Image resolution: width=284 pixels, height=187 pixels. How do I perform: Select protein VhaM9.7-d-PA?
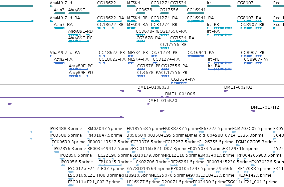click(x=51, y=56)
